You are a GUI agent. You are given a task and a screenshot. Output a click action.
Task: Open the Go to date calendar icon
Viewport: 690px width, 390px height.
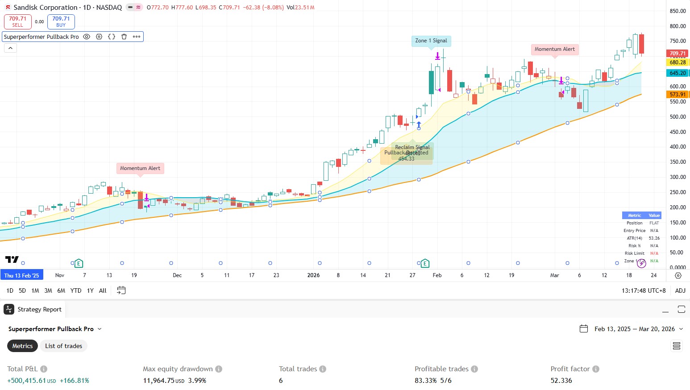pyautogui.click(x=121, y=290)
